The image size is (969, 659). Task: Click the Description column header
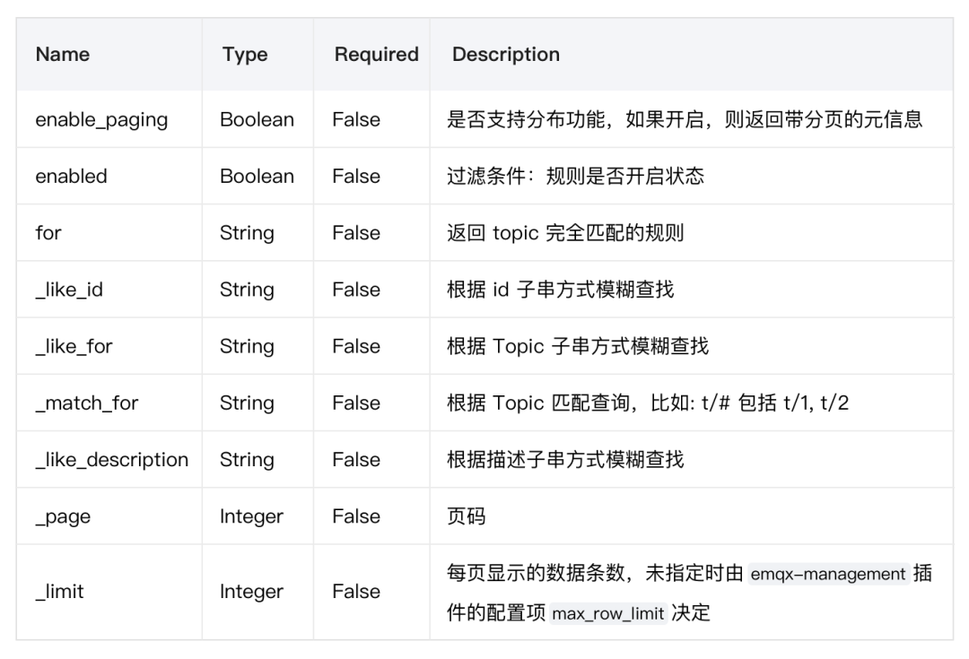point(505,55)
